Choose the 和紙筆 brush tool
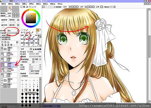Image resolution: width=151 pixels, height=108 pixels. click(37, 44)
